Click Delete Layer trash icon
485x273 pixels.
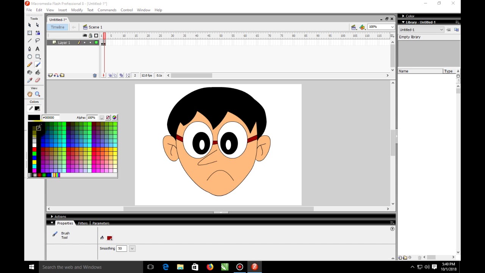95,75
